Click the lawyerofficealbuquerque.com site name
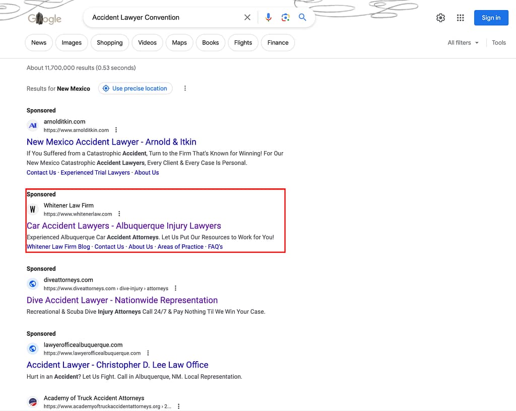The width and height of the screenshot is (516, 411). pos(83,345)
